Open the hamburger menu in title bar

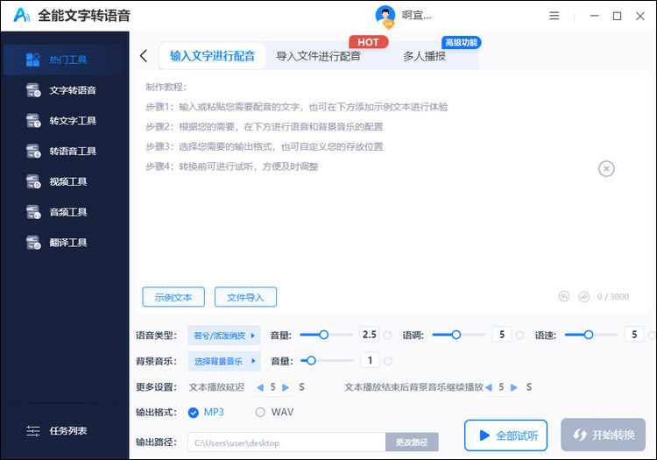tap(554, 16)
